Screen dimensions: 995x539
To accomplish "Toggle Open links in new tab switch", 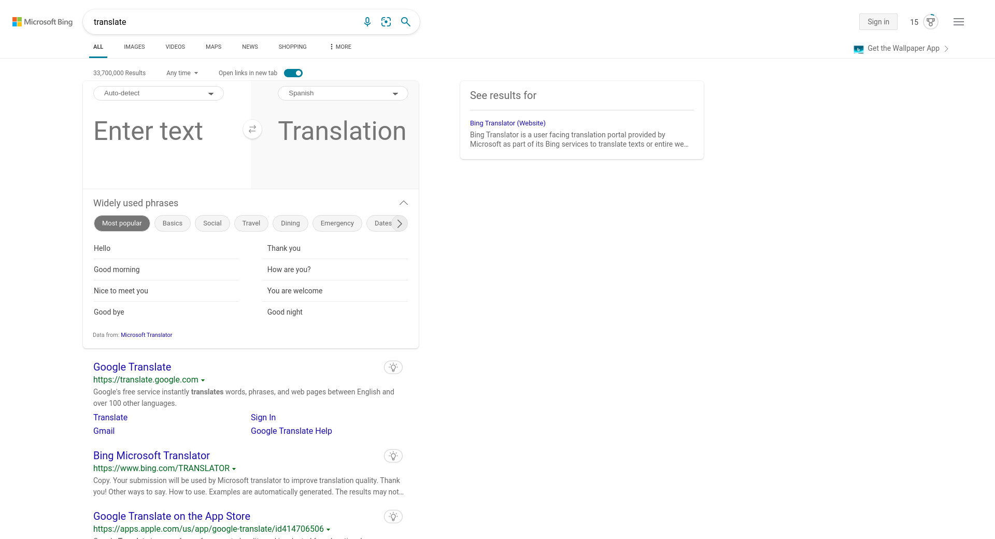I will (x=293, y=73).
